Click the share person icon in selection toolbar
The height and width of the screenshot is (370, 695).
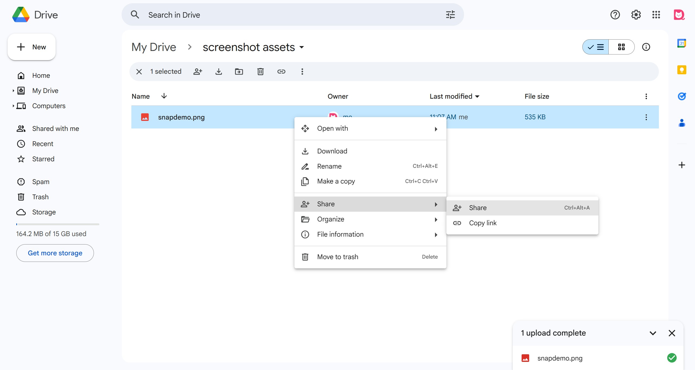pyautogui.click(x=198, y=72)
